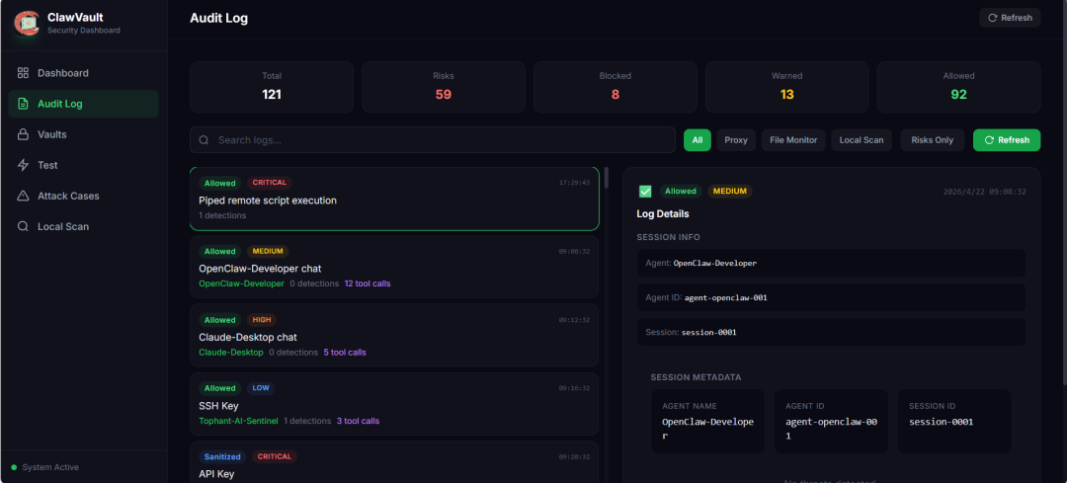Toggle the green checkbox in Log Details
Image resolution: width=1067 pixels, height=483 pixels.
[x=645, y=192]
